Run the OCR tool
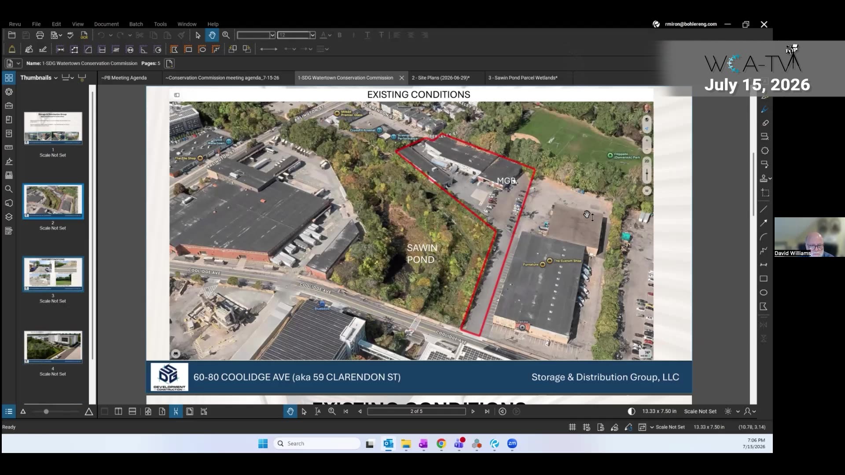 (x=84, y=35)
